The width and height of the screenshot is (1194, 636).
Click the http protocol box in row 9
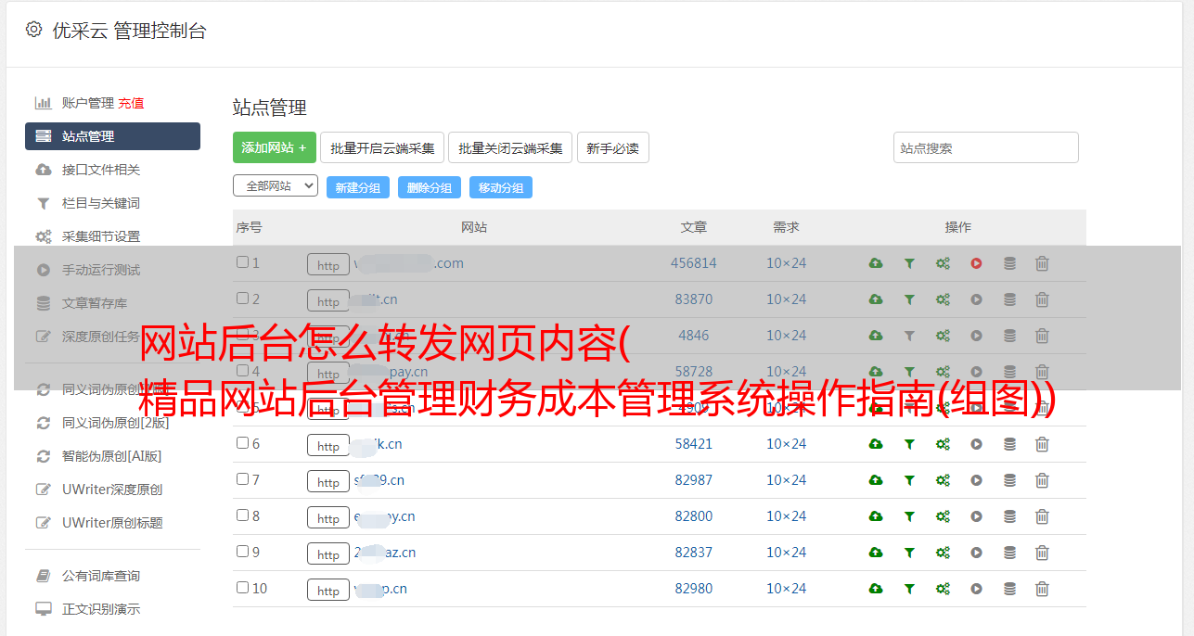pyautogui.click(x=328, y=554)
